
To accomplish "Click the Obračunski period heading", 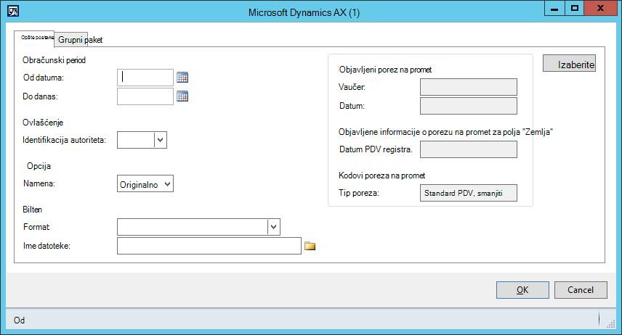I will click(54, 60).
